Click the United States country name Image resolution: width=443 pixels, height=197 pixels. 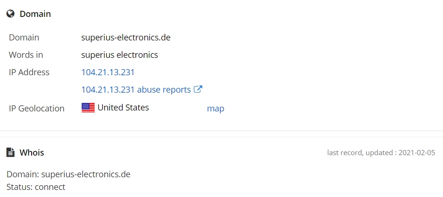[x=123, y=108]
